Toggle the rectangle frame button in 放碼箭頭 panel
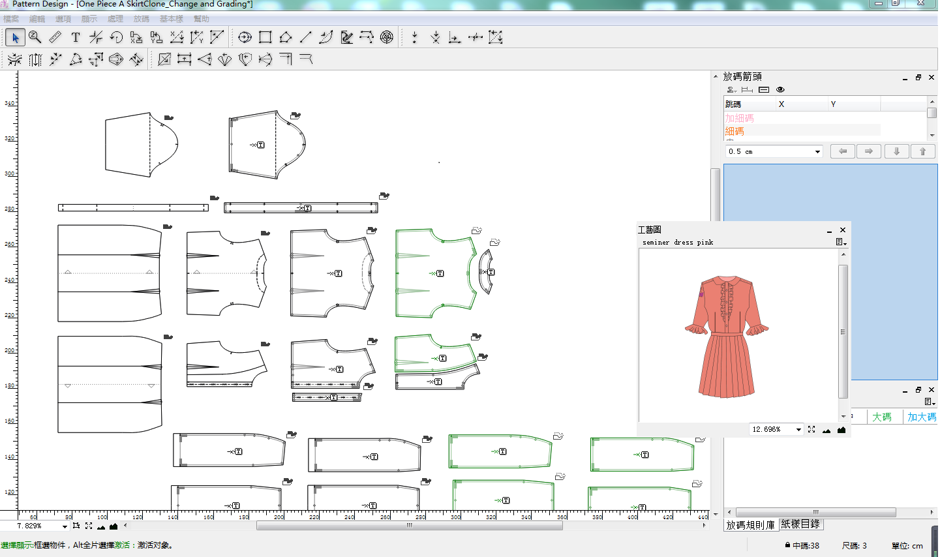 [x=764, y=89]
